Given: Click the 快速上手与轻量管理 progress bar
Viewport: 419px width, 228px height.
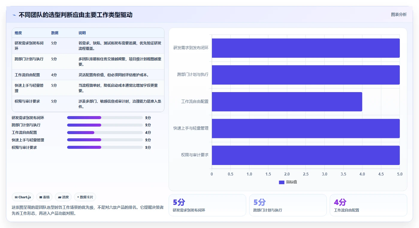Looking at the screenshot, I should tap(105, 140).
